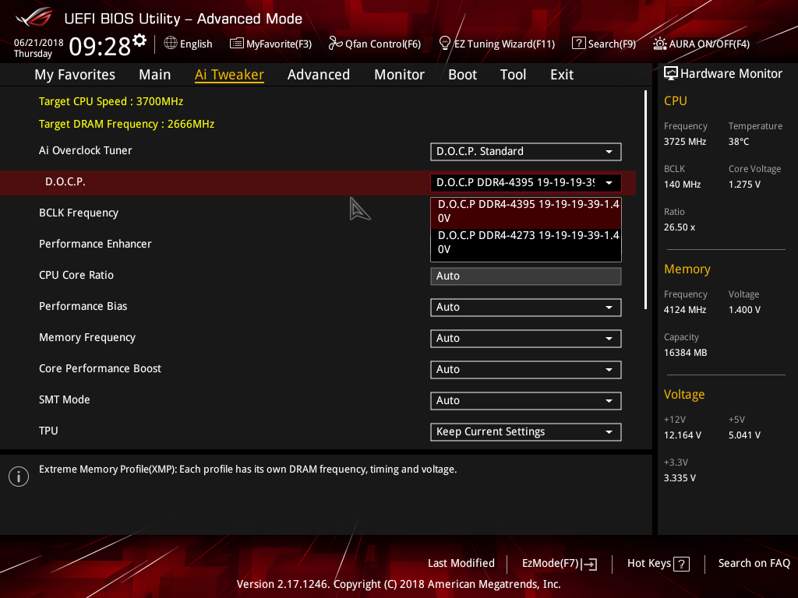Click Target DRAM Frequency : 2666MHz text
This screenshot has width=798, height=598.
coord(127,124)
